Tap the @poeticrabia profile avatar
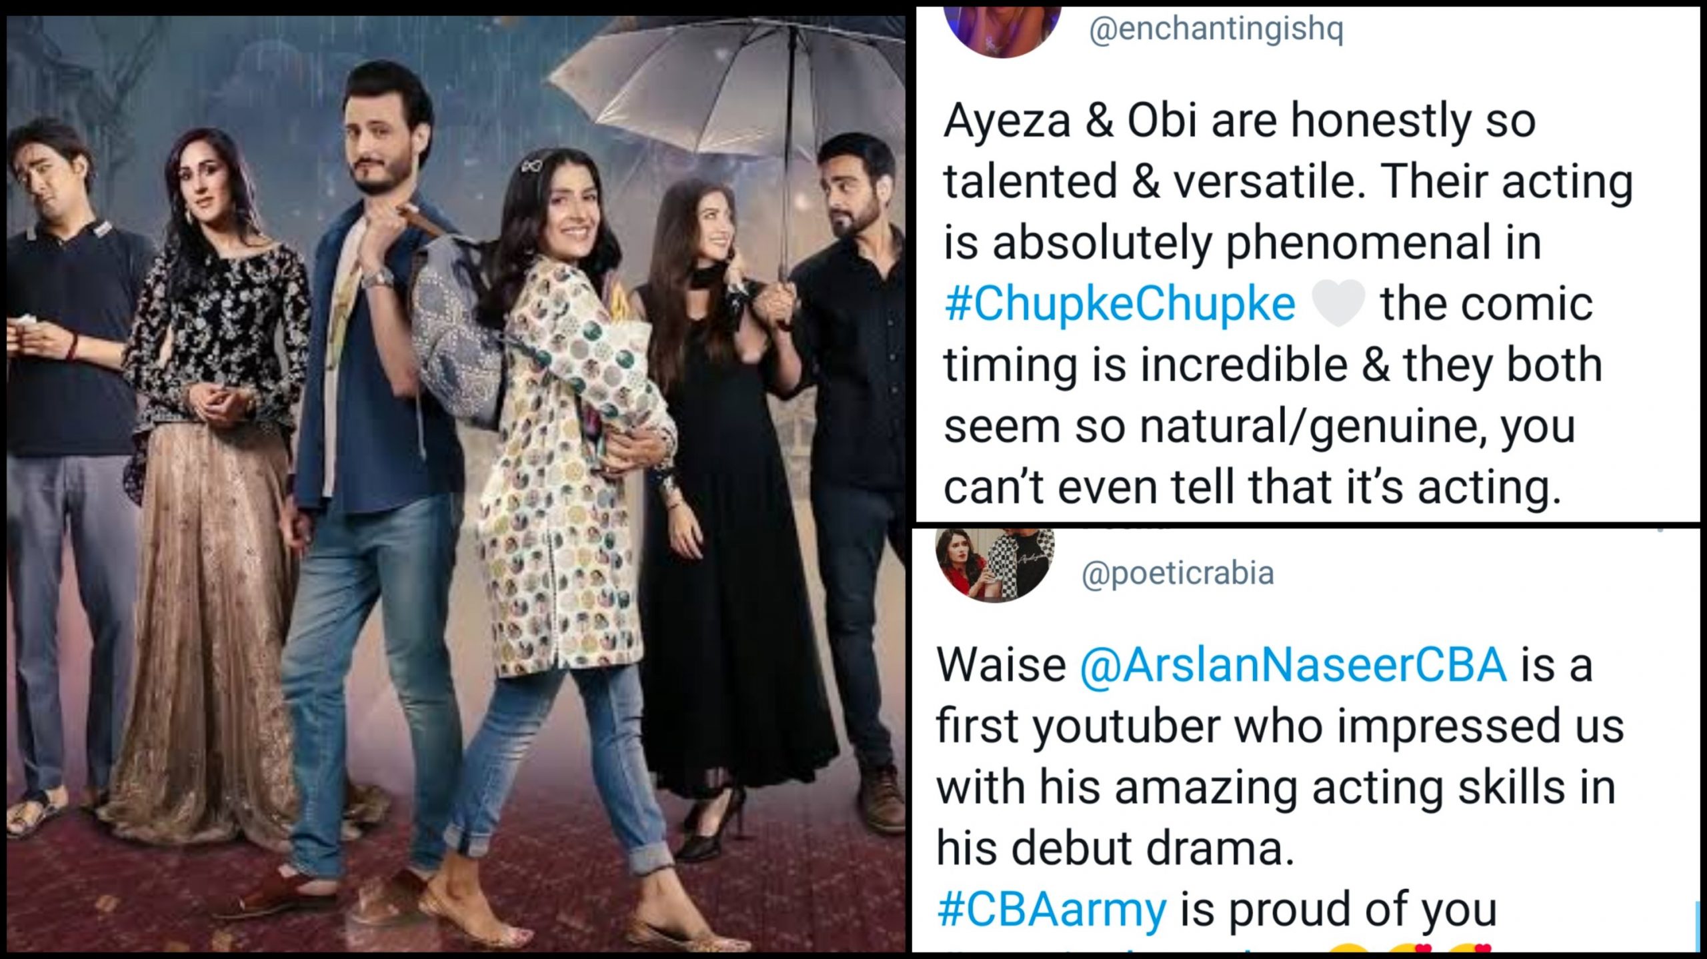1707x959 pixels. (x=995, y=564)
